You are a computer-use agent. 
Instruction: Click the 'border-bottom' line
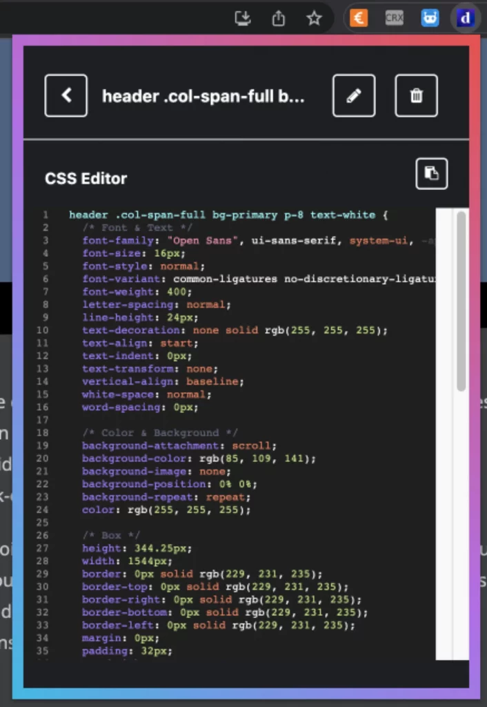point(225,613)
